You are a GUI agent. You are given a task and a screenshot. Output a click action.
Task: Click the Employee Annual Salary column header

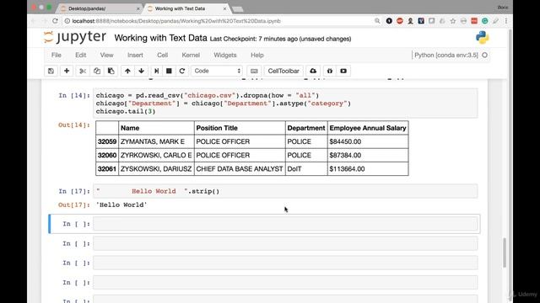pyautogui.click(x=368, y=128)
